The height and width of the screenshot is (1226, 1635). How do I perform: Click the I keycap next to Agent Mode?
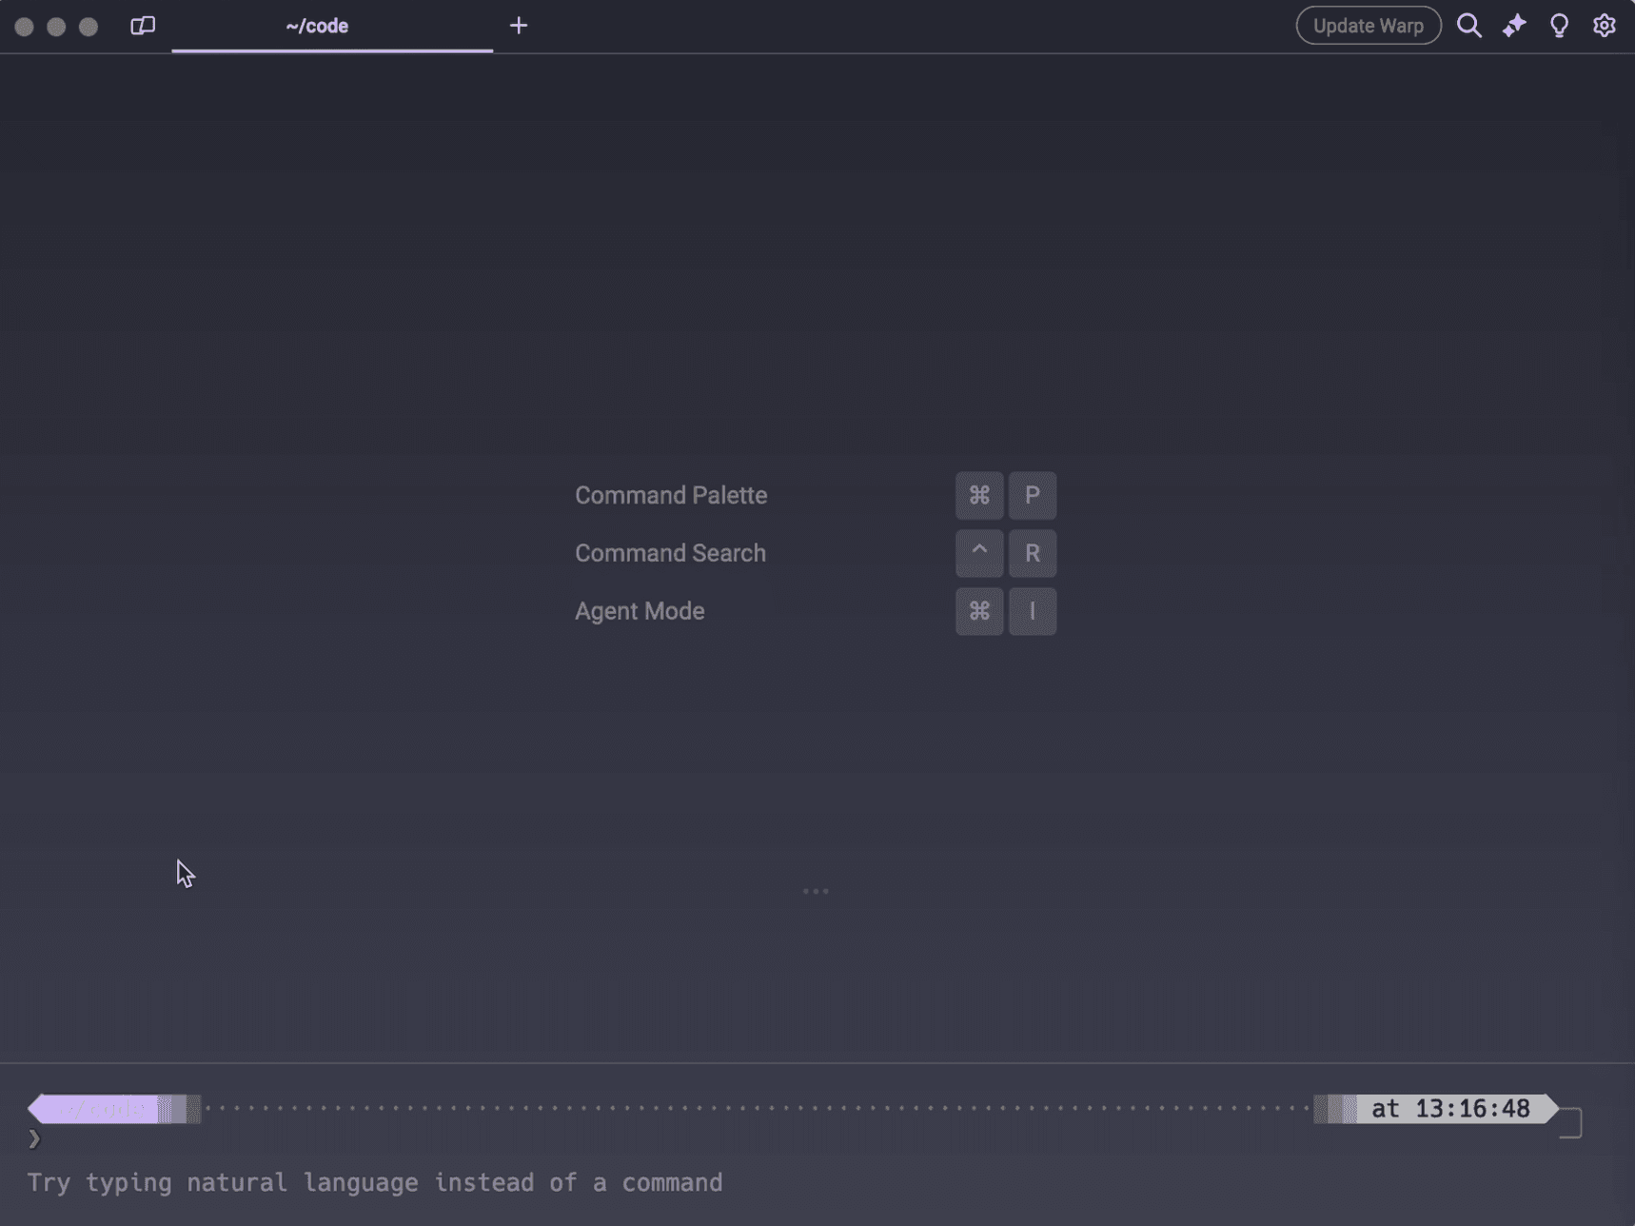pyautogui.click(x=1032, y=611)
